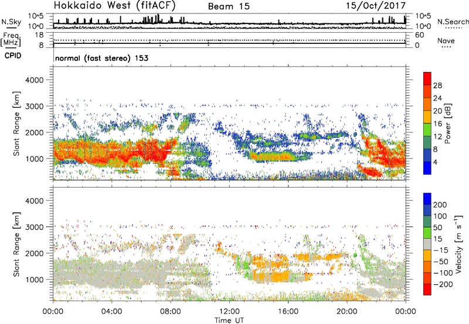The width and height of the screenshot is (469, 324).
Task: Click the '28' tick on power colorbar
Action: pyautogui.click(x=437, y=85)
